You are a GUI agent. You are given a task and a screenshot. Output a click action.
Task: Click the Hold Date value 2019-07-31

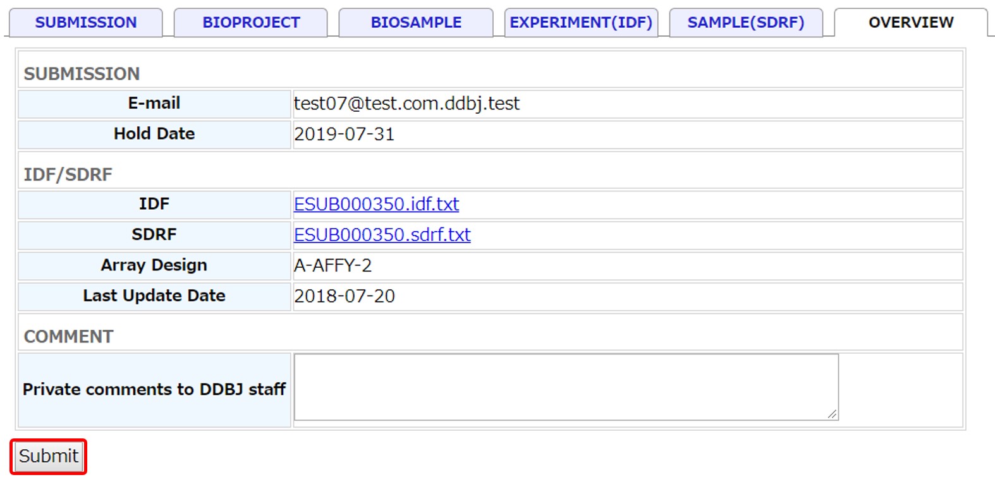tap(345, 135)
